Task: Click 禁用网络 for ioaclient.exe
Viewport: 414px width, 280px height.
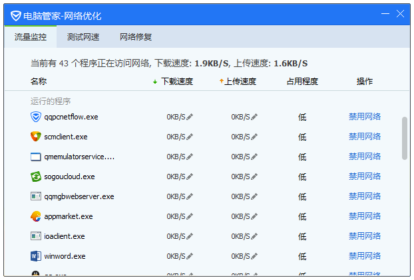Action: click(x=365, y=236)
